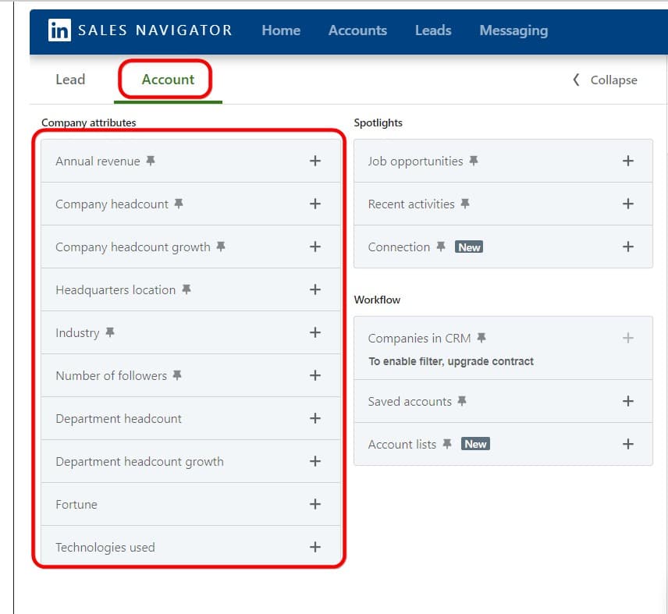Expand Department headcount plus icon
Viewport: 668px width, 614px height.
point(314,418)
